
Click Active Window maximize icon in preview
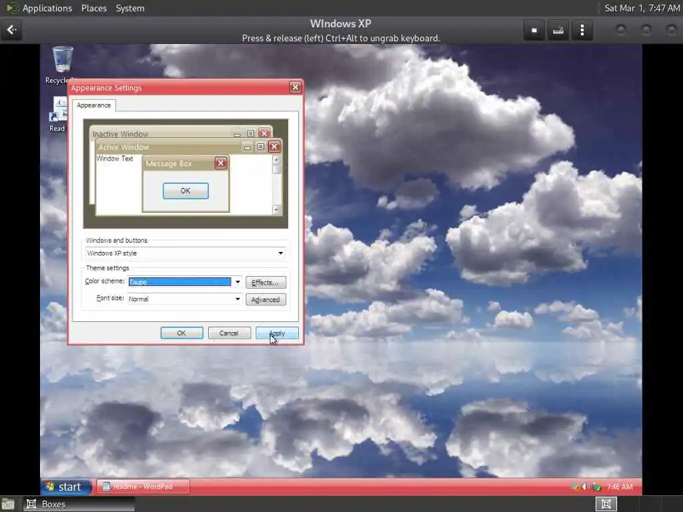(261, 147)
